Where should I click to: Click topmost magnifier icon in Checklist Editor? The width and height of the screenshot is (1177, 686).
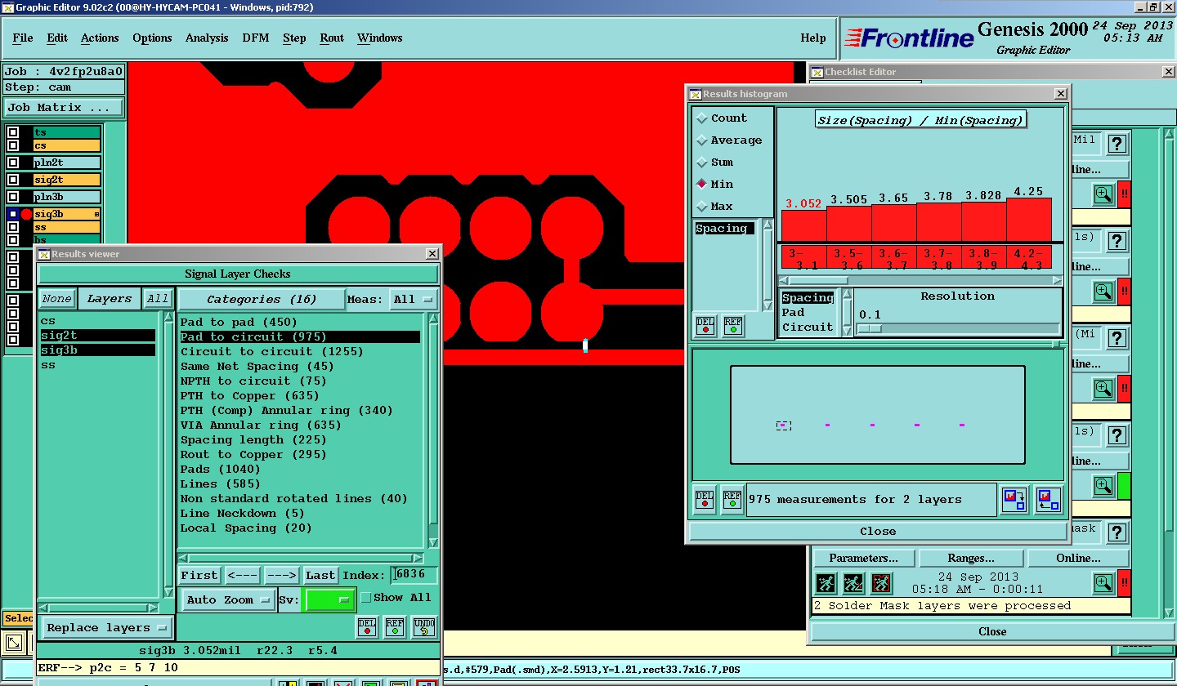coord(1103,194)
